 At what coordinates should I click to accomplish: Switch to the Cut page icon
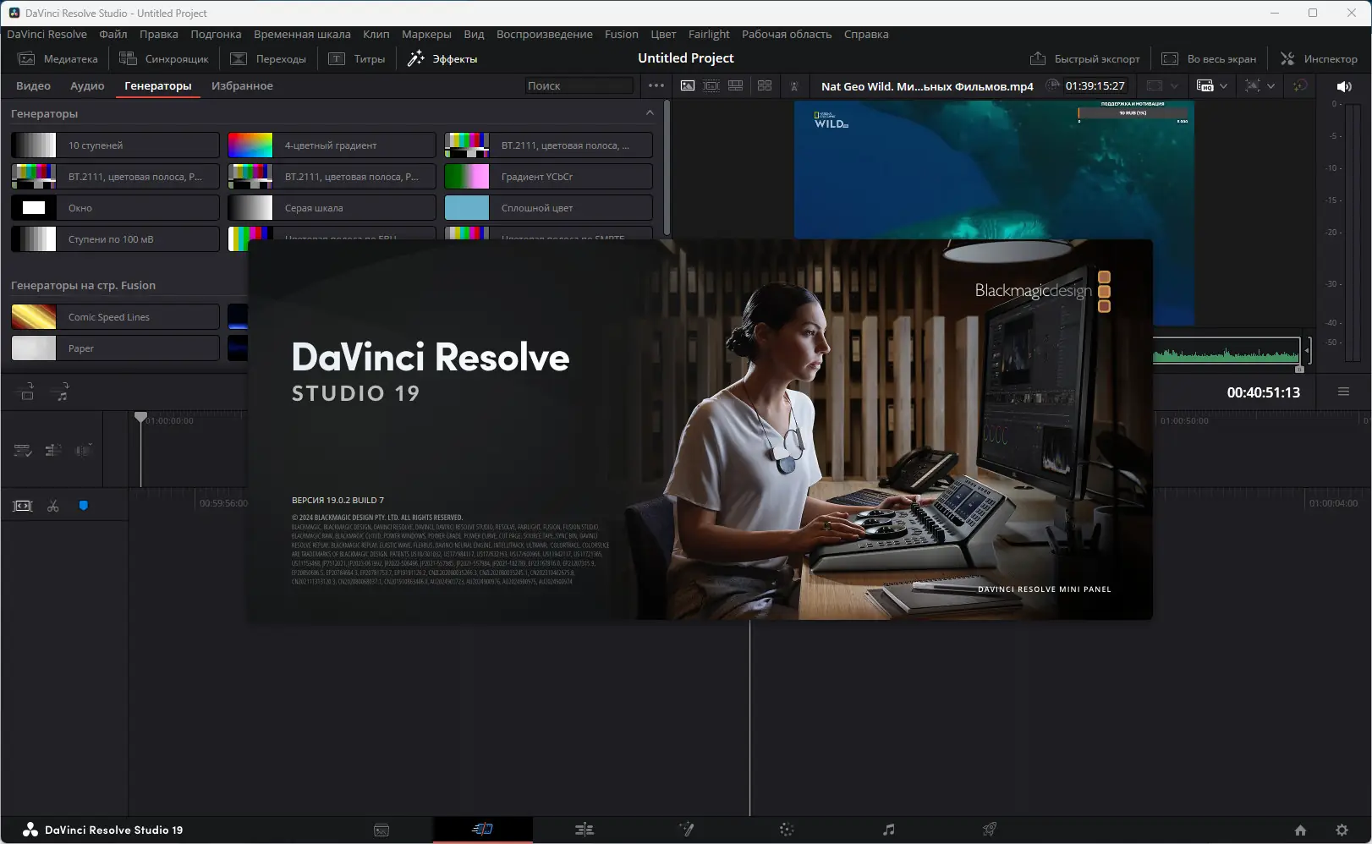tap(482, 830)
